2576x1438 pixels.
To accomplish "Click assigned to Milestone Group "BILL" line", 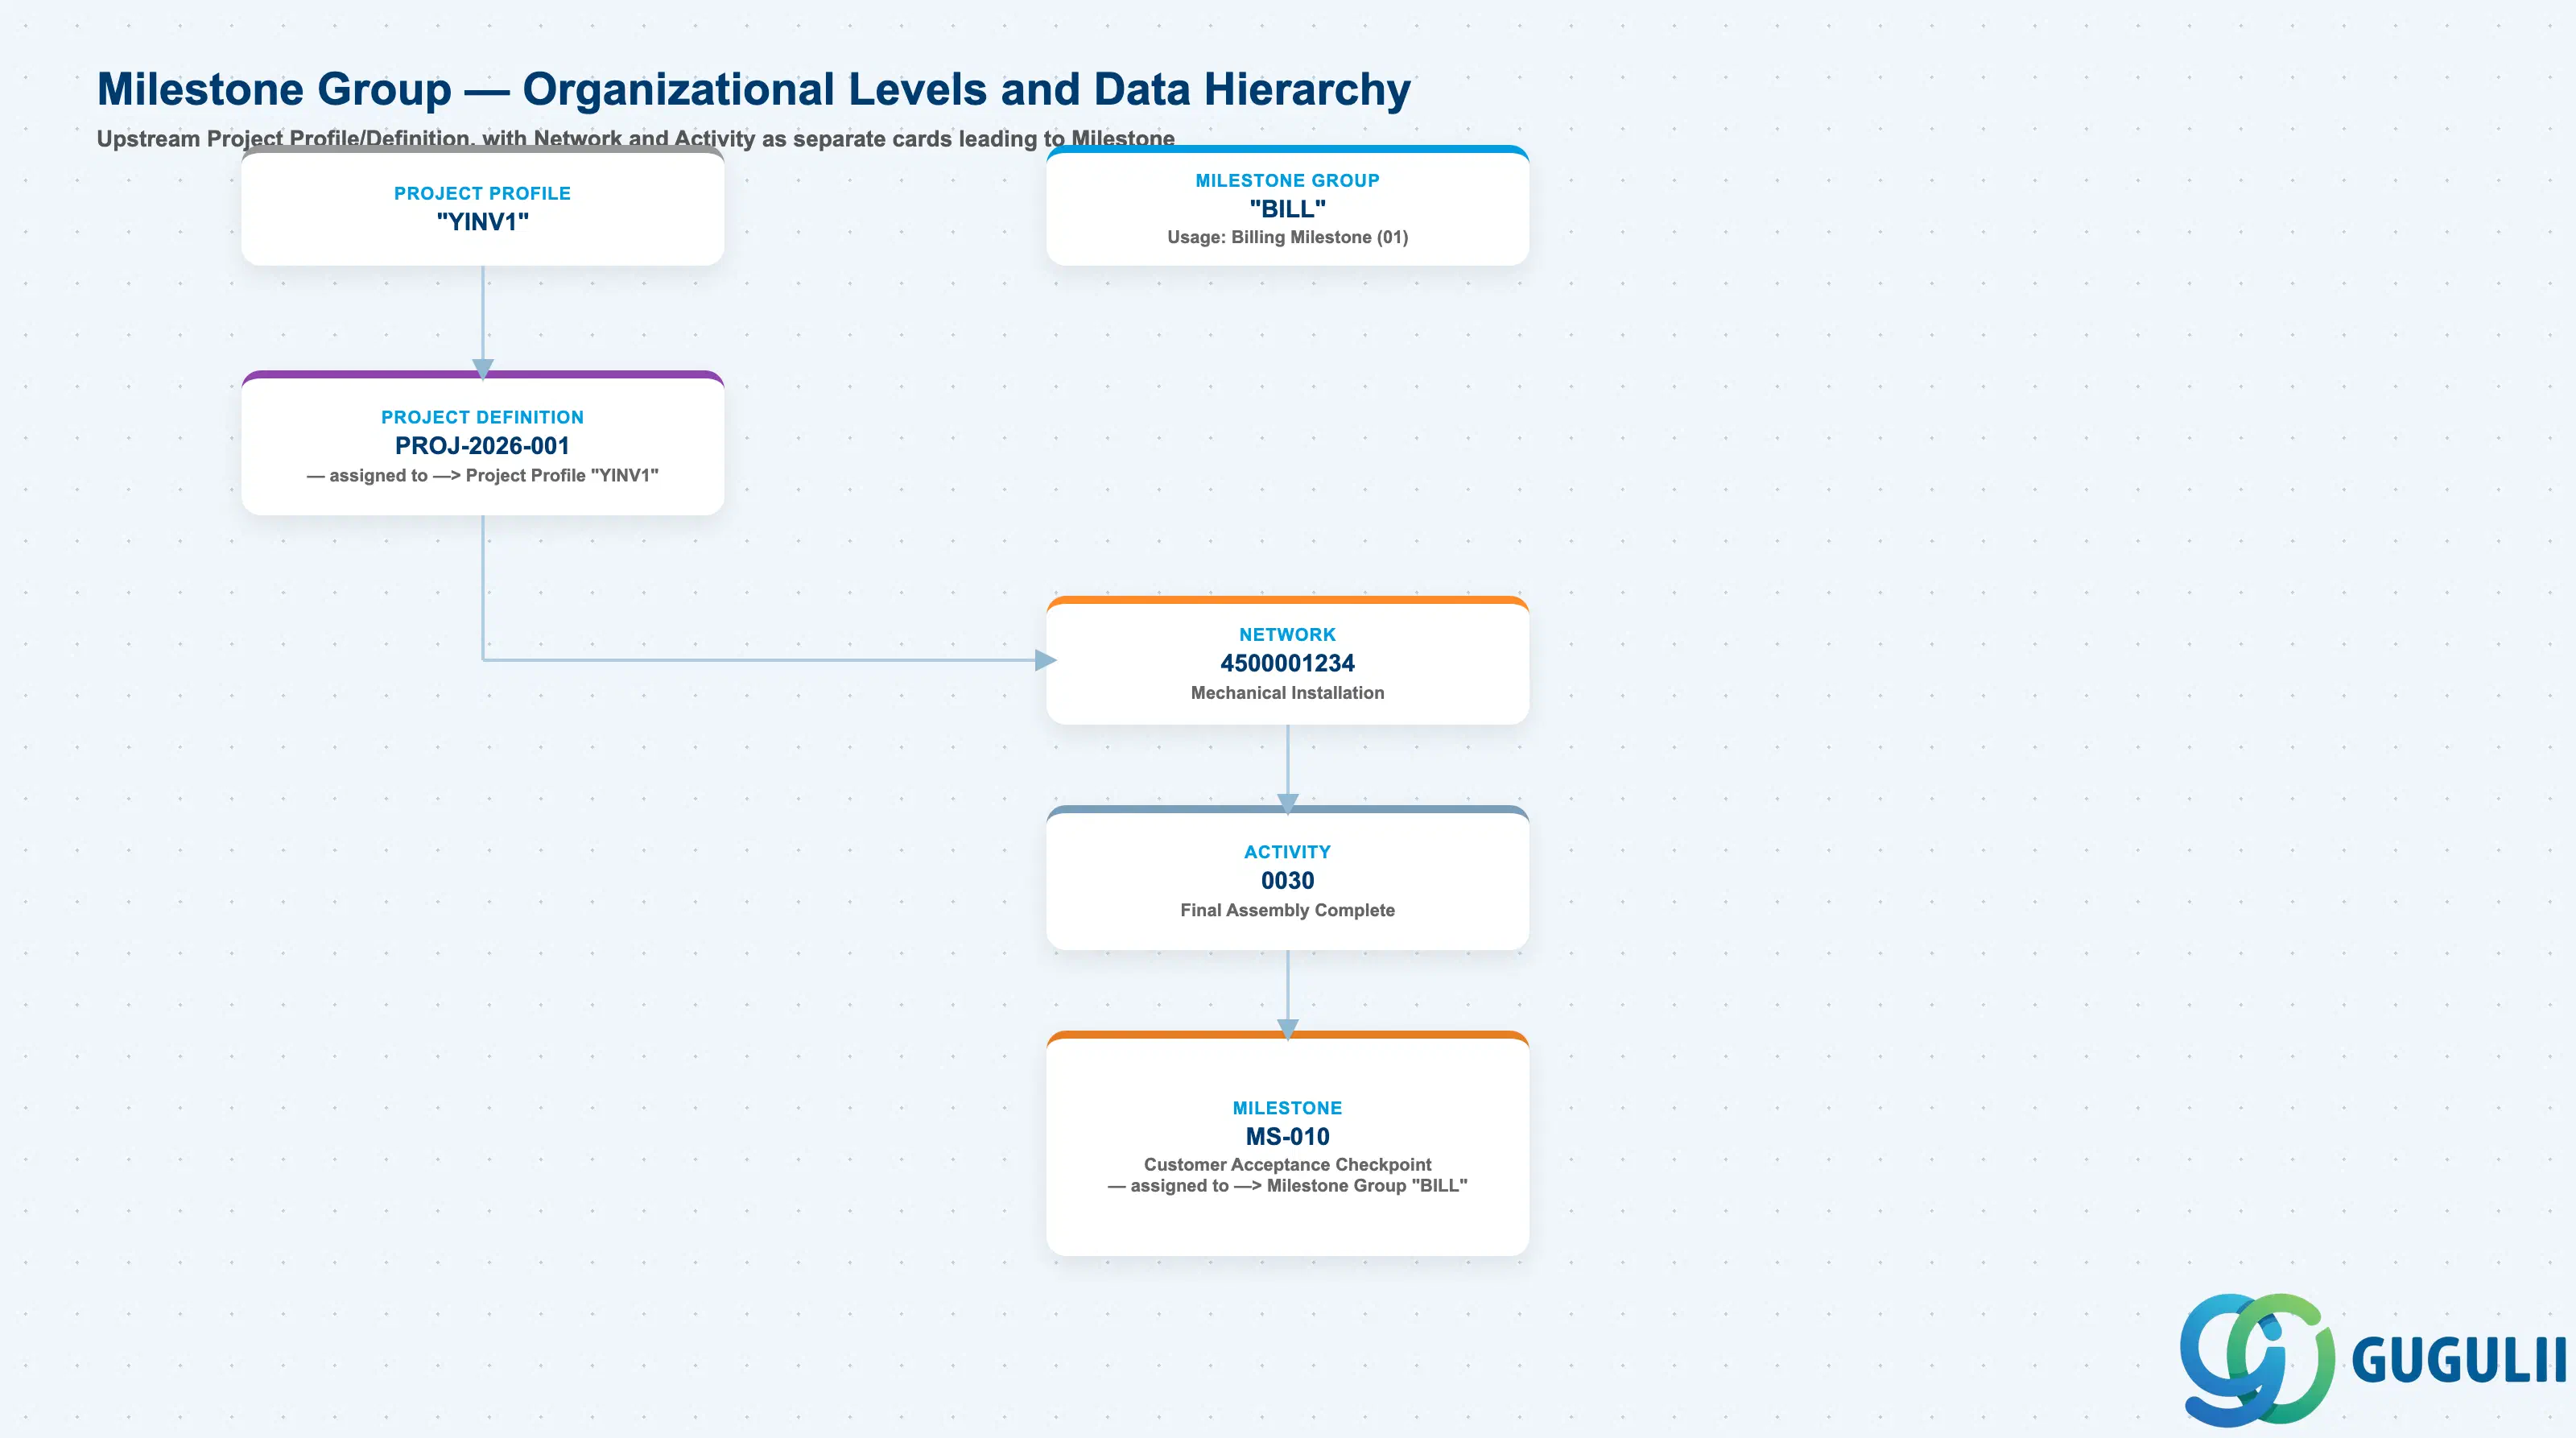I will (x=1287, y=1186).
